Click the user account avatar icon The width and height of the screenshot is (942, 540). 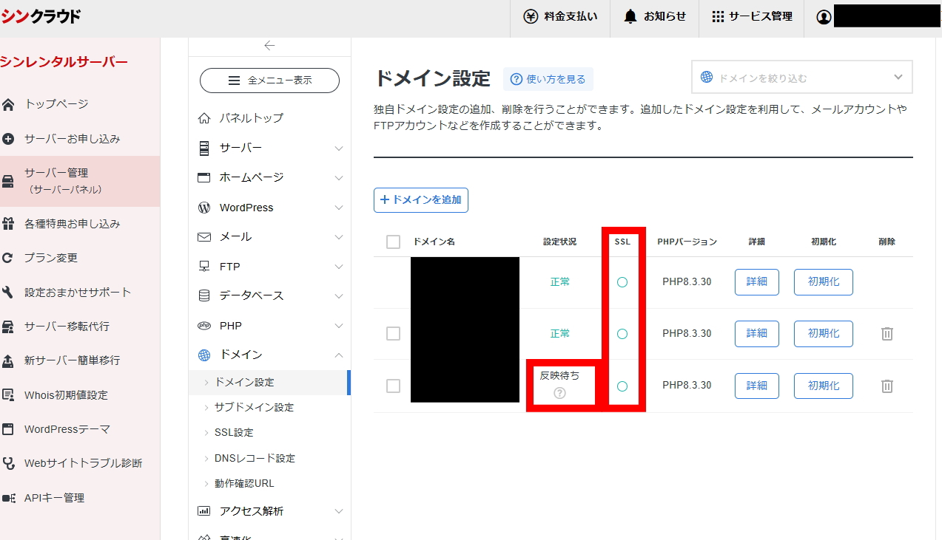click(x=824, y=17)
